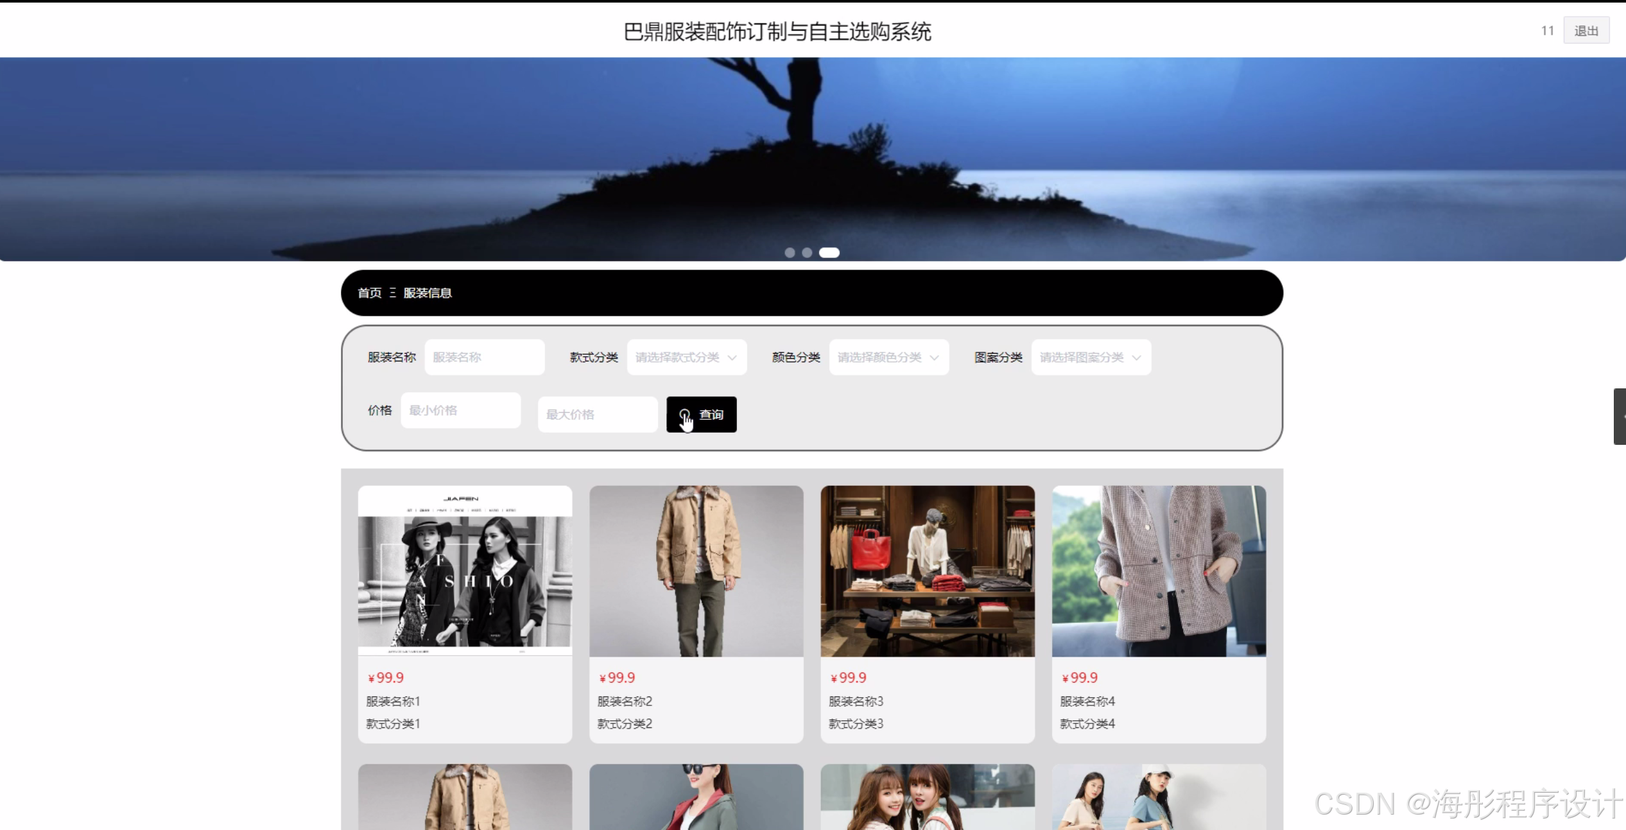
Task: Select the 服装信息 breadcrumb item
Action: [428, 293]
